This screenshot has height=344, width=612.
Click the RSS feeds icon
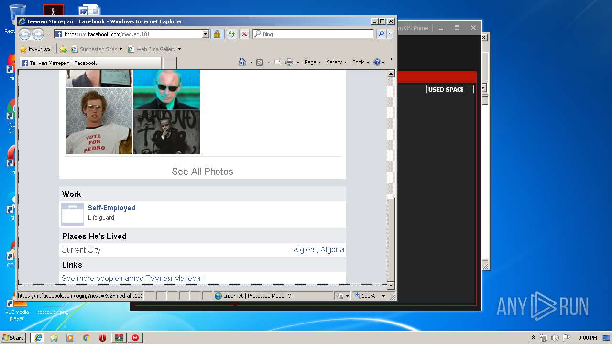click(x=260, y=63)
